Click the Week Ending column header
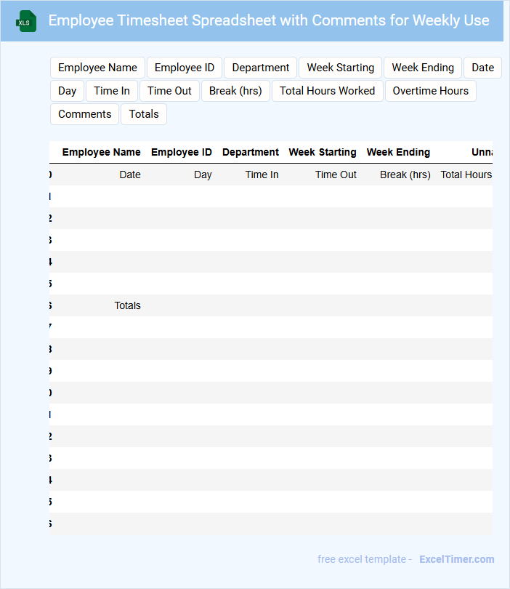 coord(398,152)
